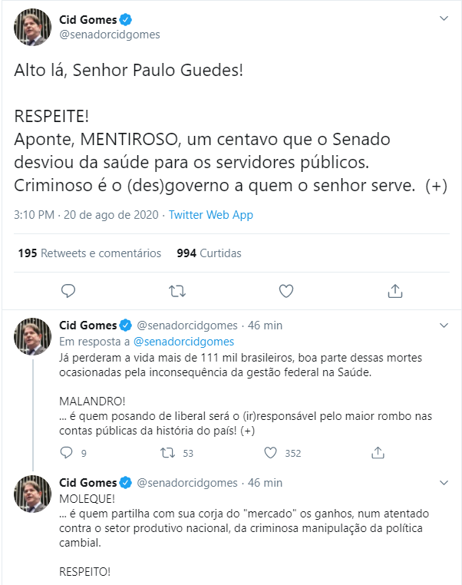Open the avatar on the MOLEQUE tweet

click(32, 494)
